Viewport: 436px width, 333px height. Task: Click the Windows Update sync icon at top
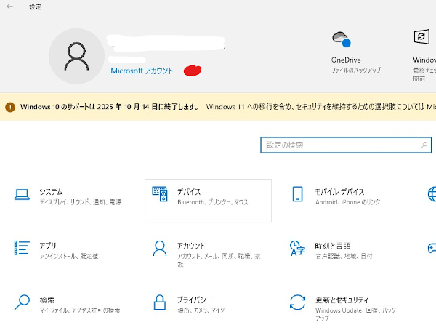[421, 38]
